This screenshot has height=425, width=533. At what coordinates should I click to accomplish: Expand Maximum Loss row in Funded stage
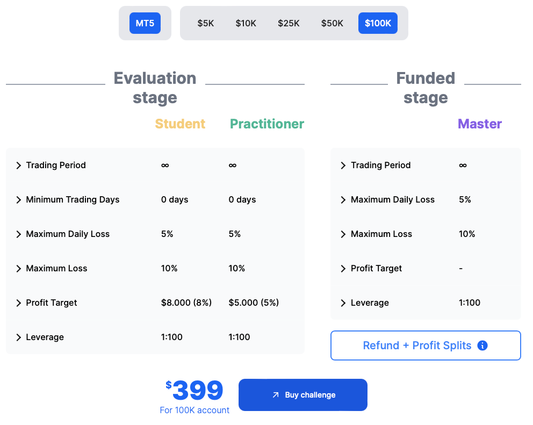point(343,234)
